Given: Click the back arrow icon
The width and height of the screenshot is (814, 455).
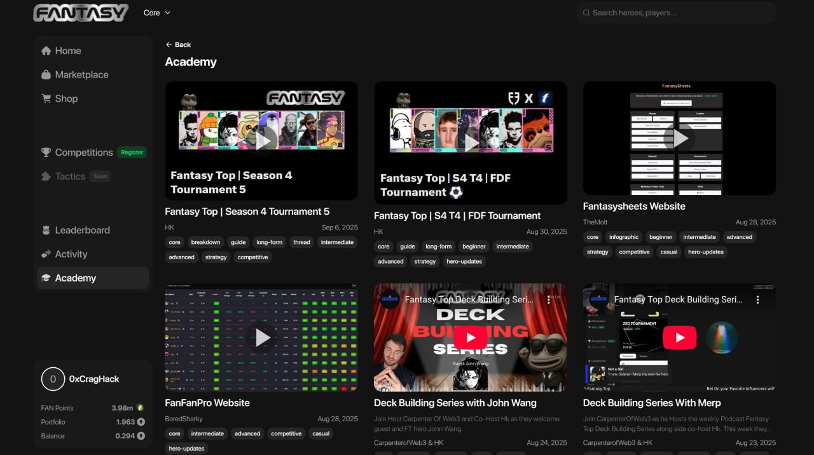Looking at the screenshot, I should (x=169, y=44).
